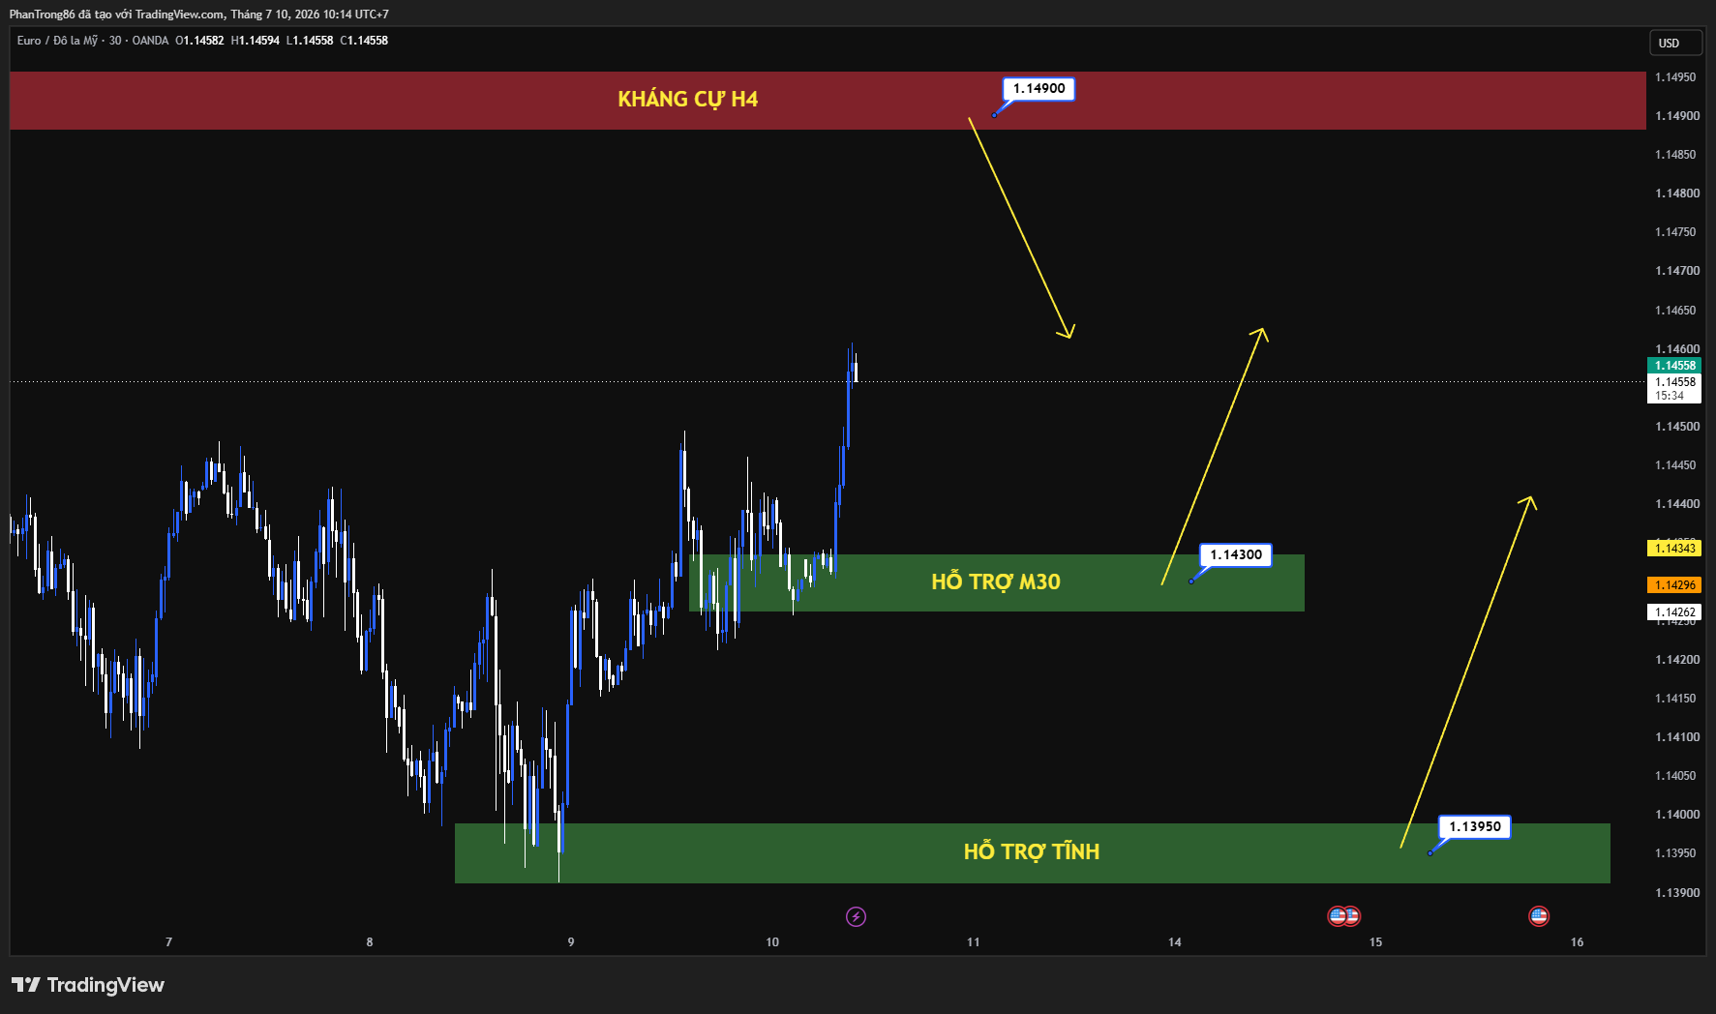Viewport: 1716px width, 1014px height.
Task: Select the KHÁNG CỰ H4 text label
Action: 688,99
